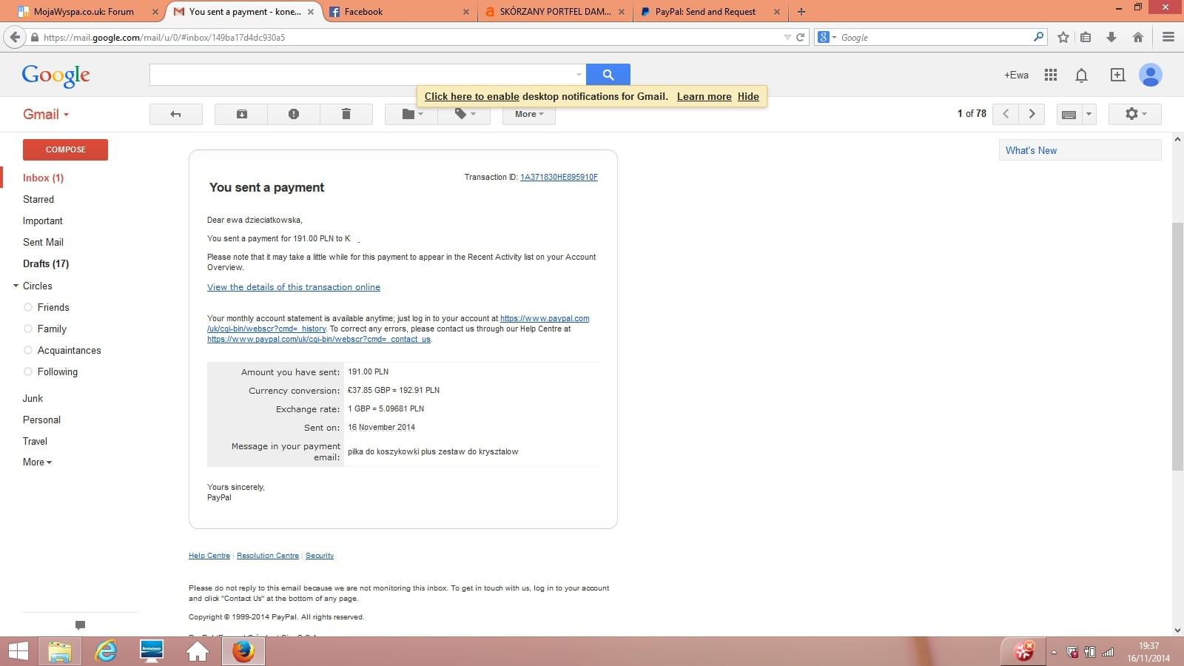Click View the details of this transaction online
Image resolution: width=1184 pixels, height=666 pixels.
(x=294, y=287)
